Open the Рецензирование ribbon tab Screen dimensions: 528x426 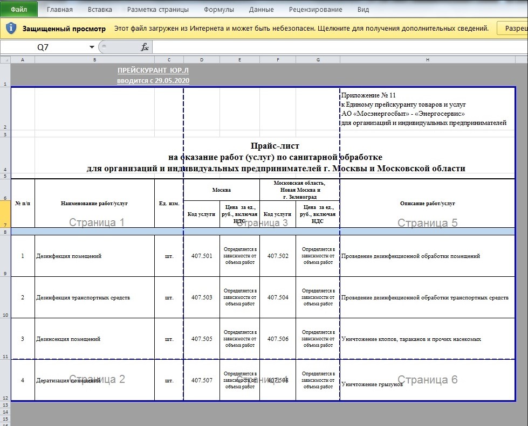(x=316, y=9)
